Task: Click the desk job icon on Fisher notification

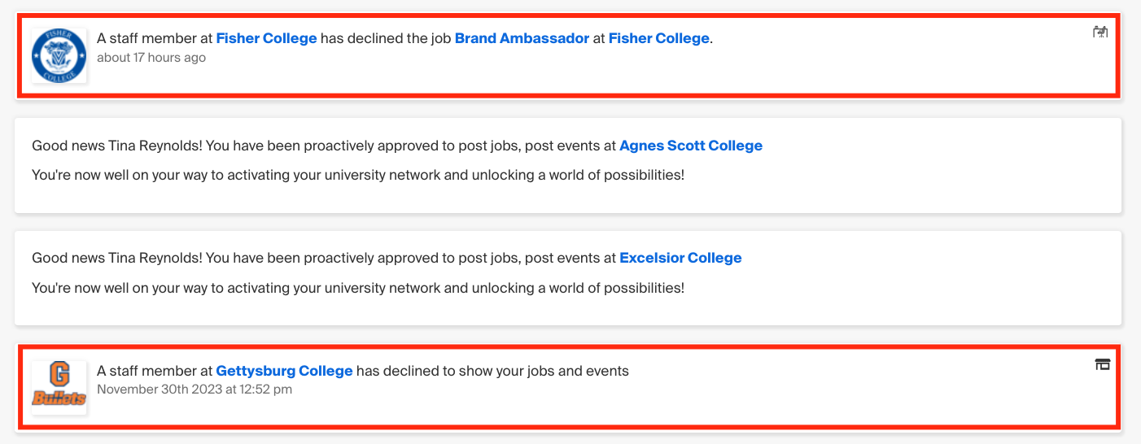Action: 1100,33
